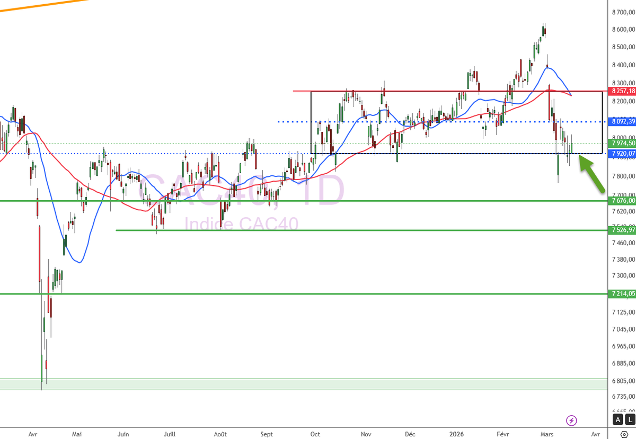Click the Déc label on time axis
636x439 pixels.
pos(410,435)
